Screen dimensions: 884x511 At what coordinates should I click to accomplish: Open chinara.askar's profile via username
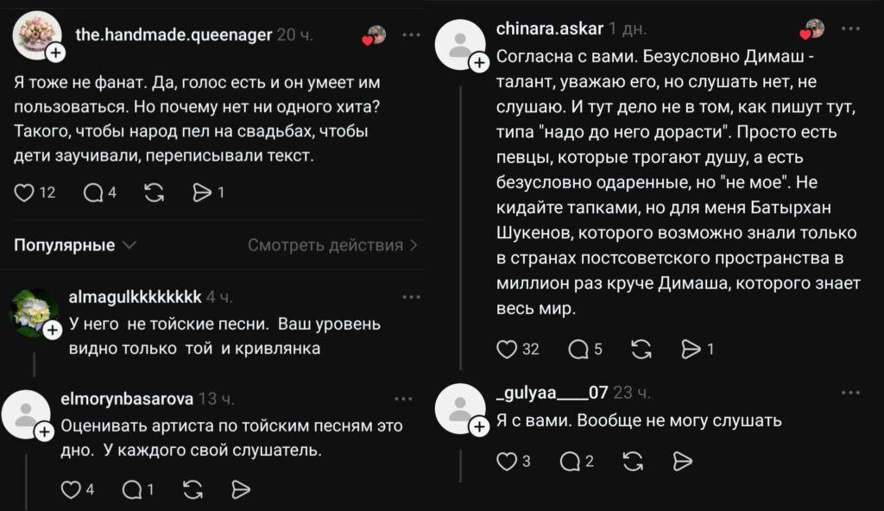coord(548,28)
